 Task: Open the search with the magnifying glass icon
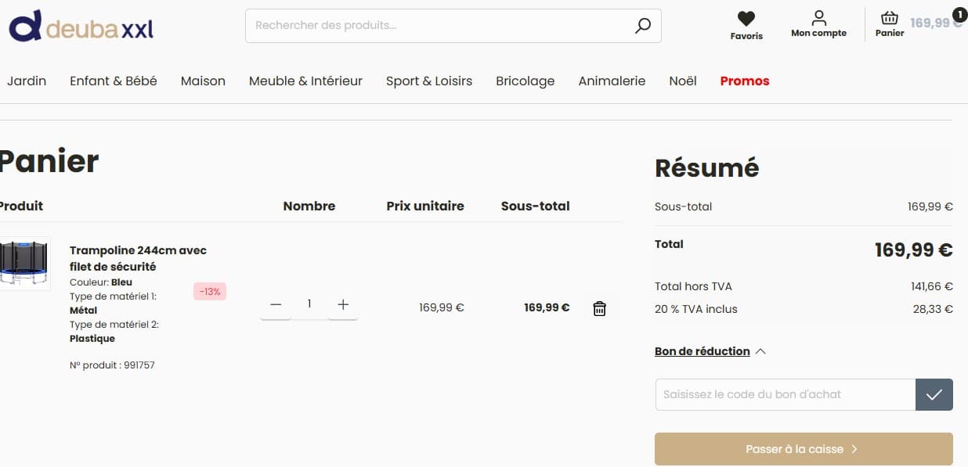click(x=642, y=25)
